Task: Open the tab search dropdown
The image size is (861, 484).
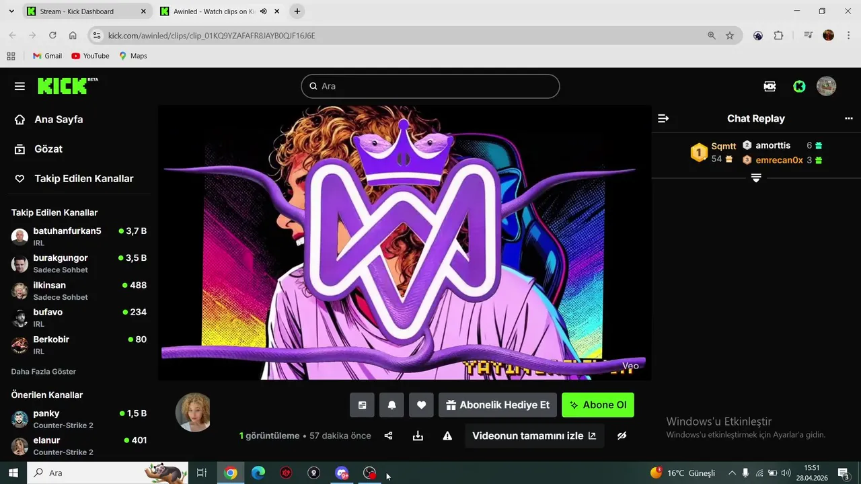Action: click(11, 11)
